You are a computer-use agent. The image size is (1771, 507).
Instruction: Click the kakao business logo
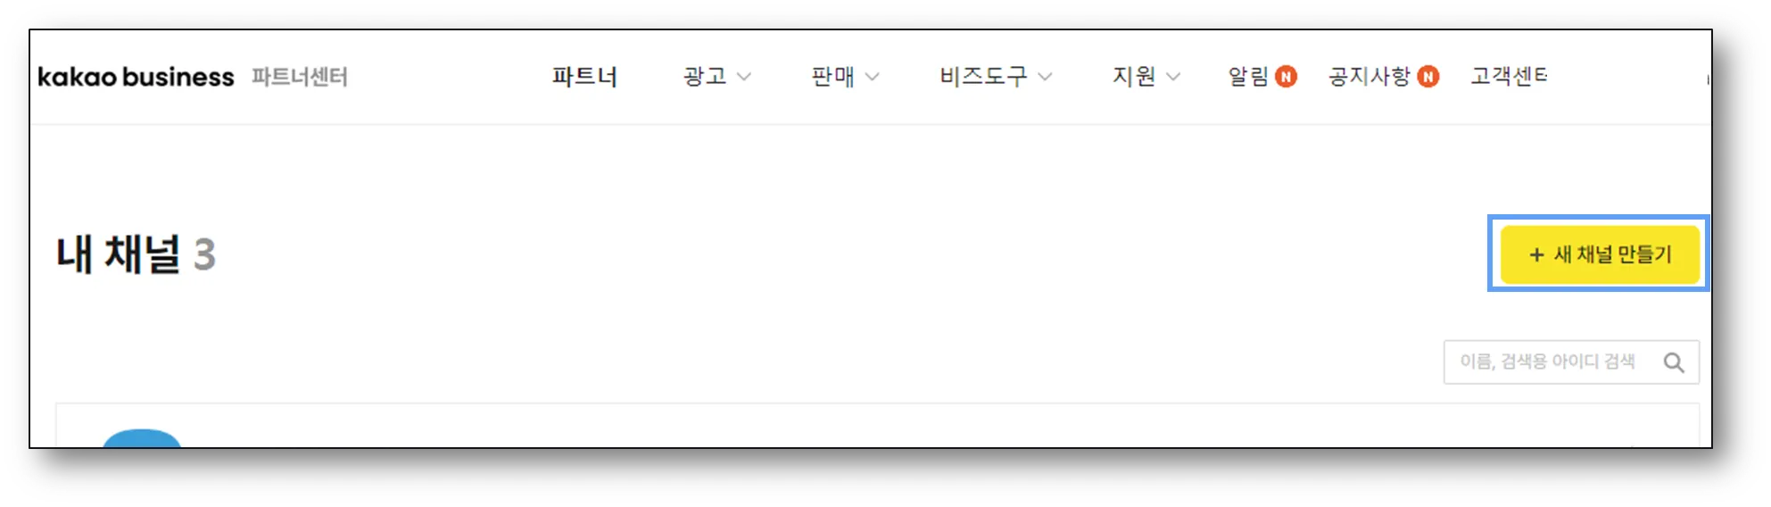[136, 77]
